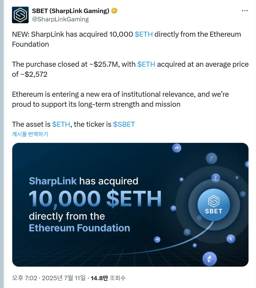Visit the @SharpLinkGaming handle
Screen dimensions: 256x288
coord(60,19)
